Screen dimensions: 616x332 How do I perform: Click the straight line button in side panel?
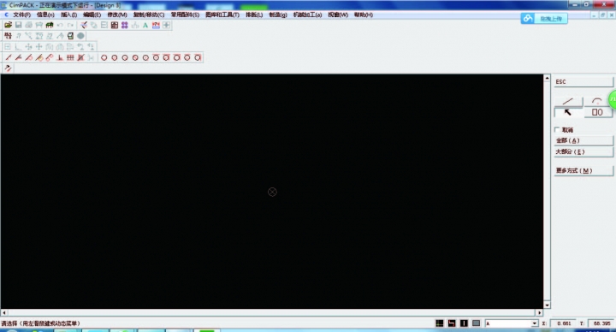[x=568, y=101]
